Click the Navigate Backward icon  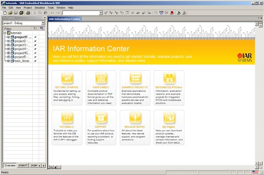(x=144, y=13)
